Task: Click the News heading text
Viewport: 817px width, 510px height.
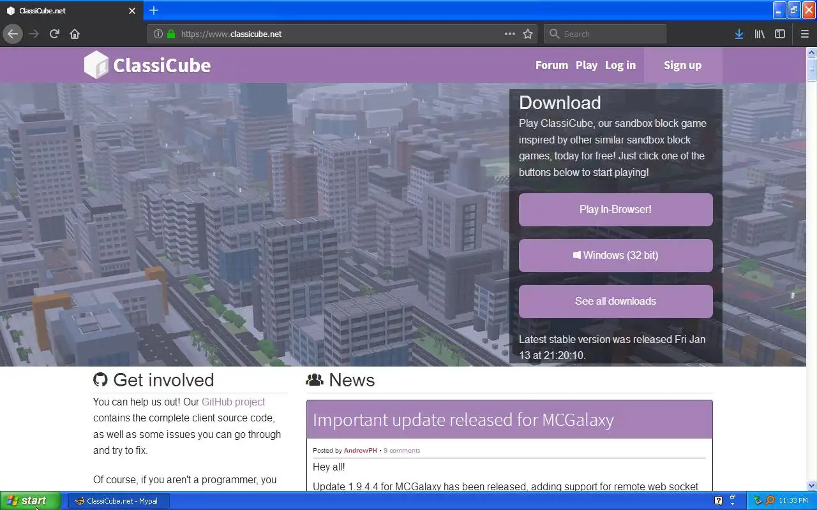Action: point(352,380)
